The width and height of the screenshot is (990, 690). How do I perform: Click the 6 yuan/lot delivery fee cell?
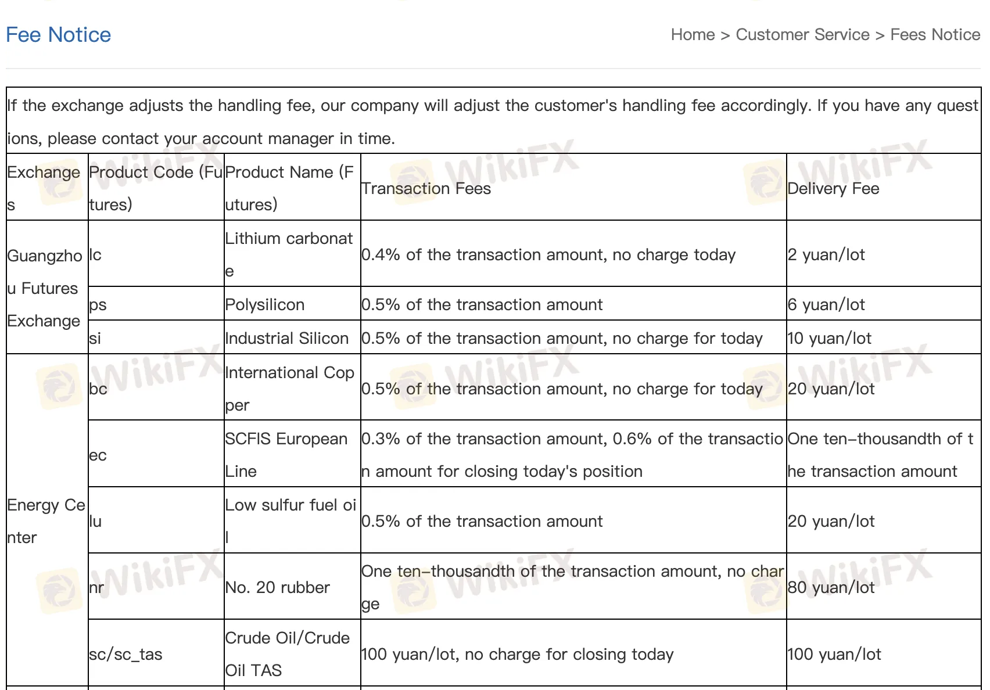[826, 304]
